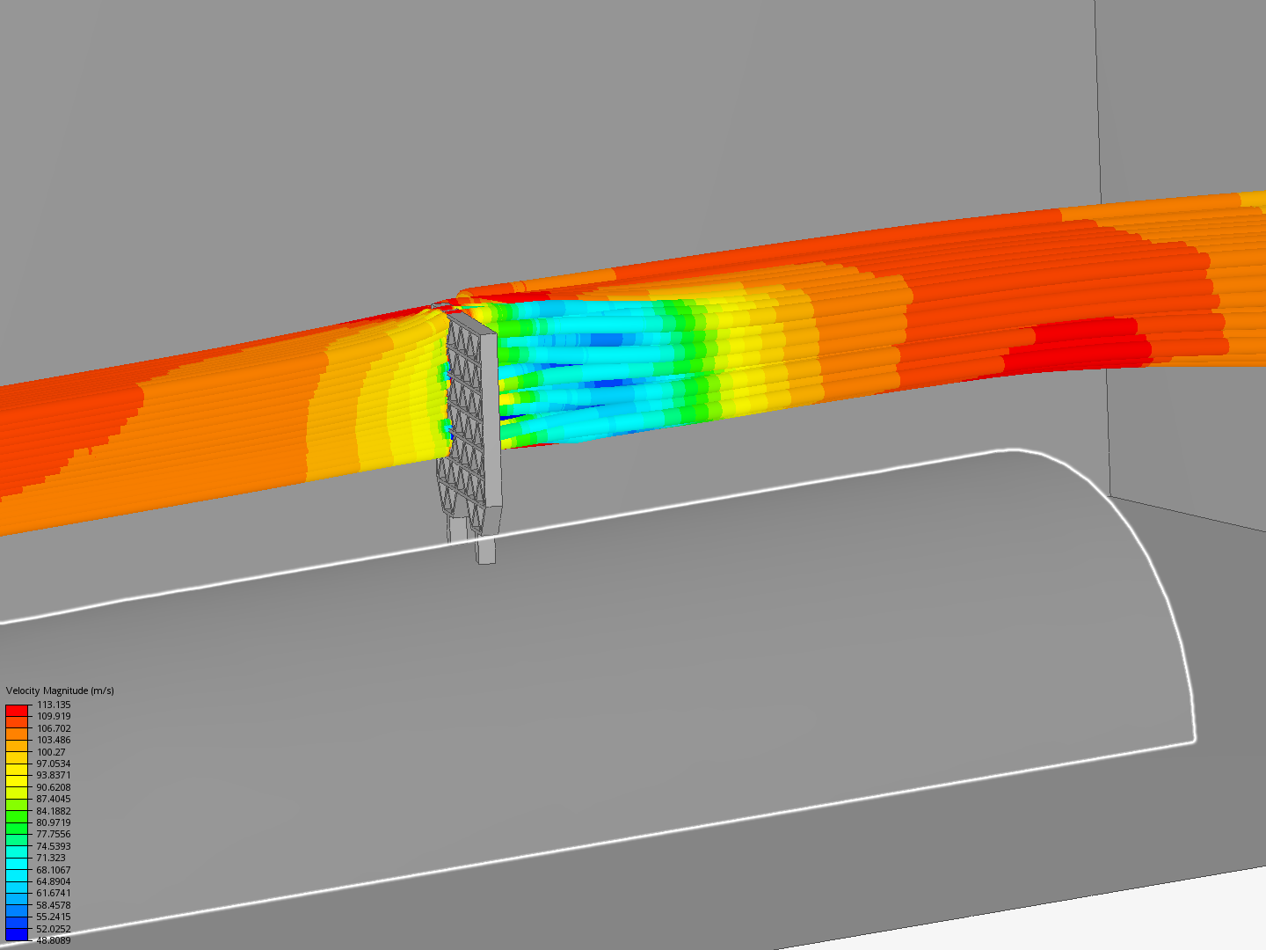
Task: Select the legend value 97.0534
Action: pyautogui.click(x=54, y=764)
